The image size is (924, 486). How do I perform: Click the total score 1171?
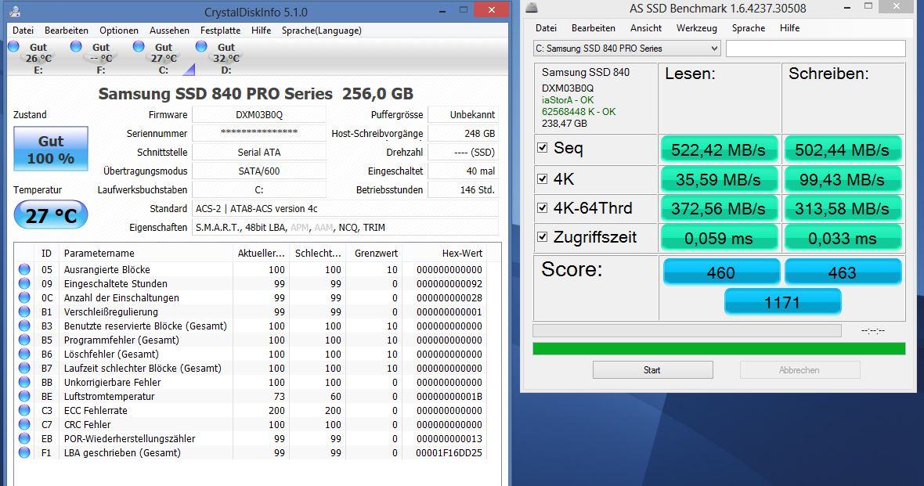click(782, 302)
